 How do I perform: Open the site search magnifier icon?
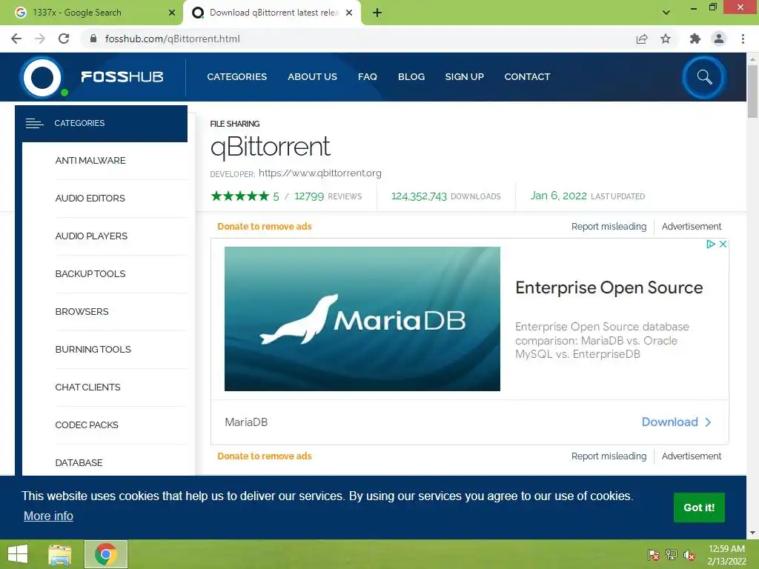(x=704, y=77)
